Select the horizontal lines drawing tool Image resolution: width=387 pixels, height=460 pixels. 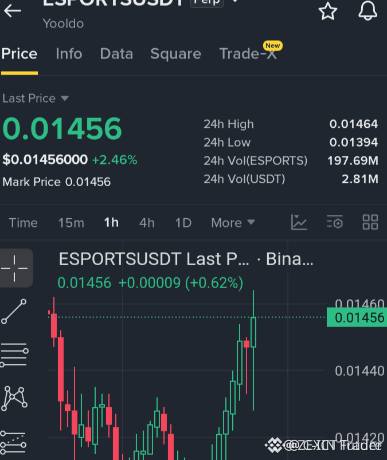pos(14,355)
